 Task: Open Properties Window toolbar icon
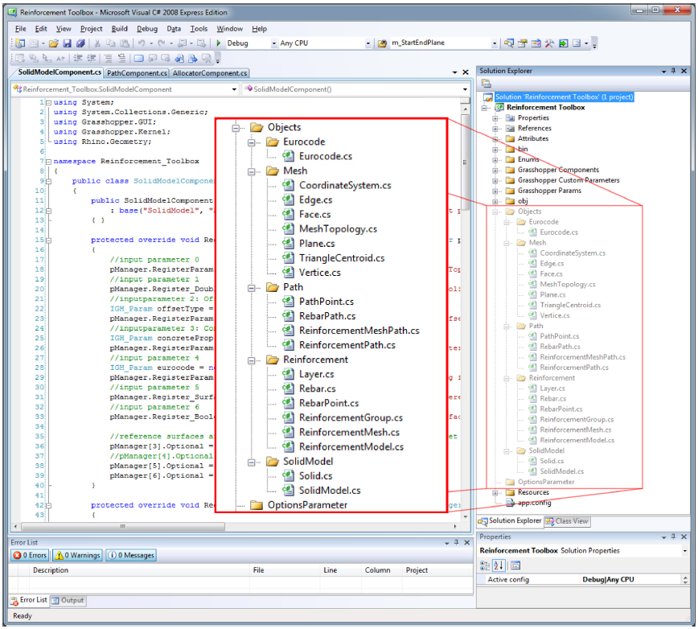click(523, 43)
